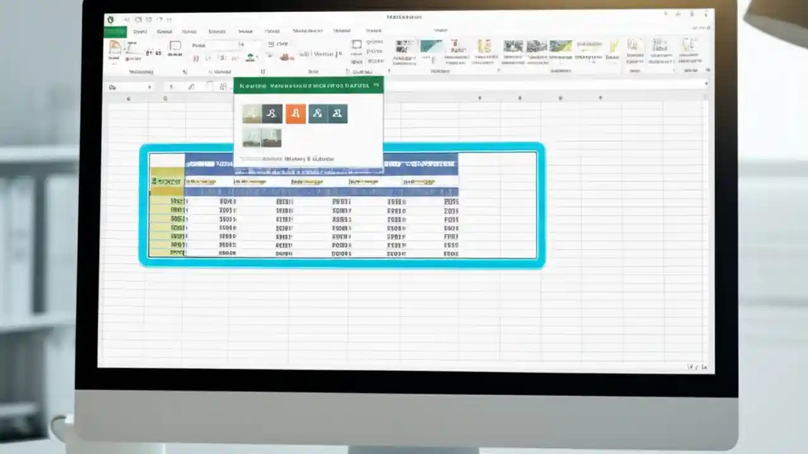Switch to the Insert ribbon tab
The width and height of the screenshot is (808, 454).
point(164,31)
